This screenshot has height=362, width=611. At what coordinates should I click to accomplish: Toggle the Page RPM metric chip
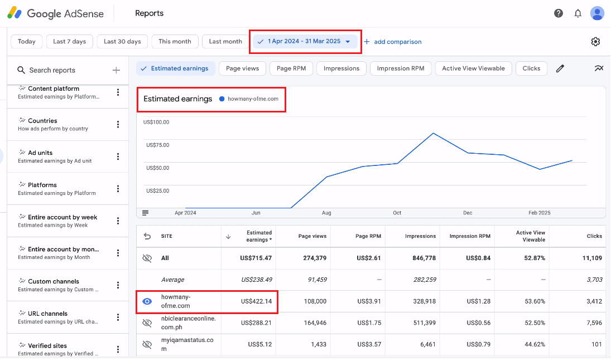(x=291, y=69)
